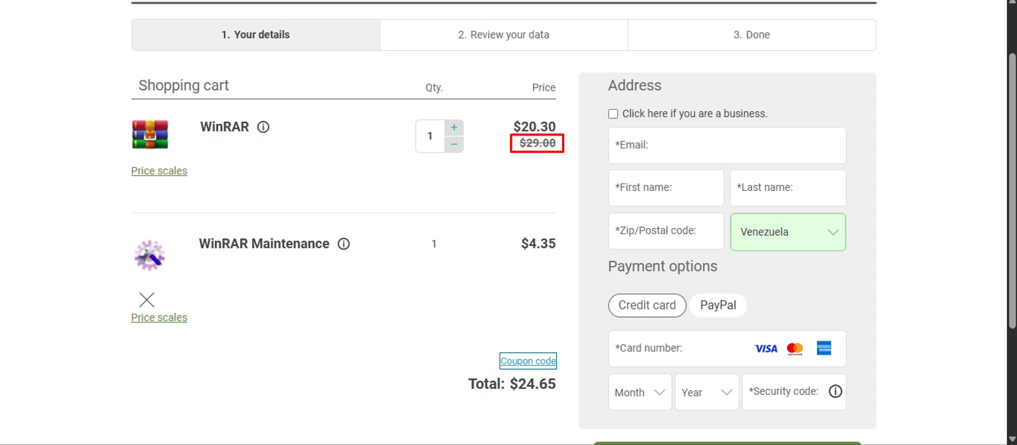1017x445 pixels.
Task: Choose PayPal payment option
Action: coord(718,305)
